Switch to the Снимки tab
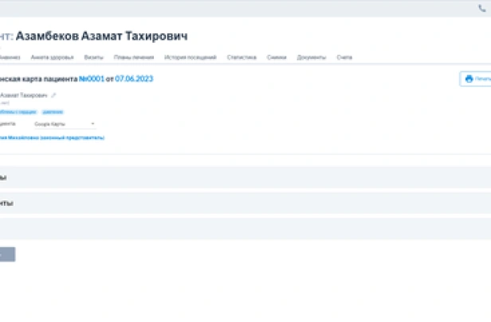This screenshot has width=491, height=322. 277,57
